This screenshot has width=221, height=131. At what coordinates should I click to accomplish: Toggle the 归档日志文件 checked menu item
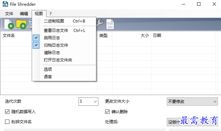point(64,45)
